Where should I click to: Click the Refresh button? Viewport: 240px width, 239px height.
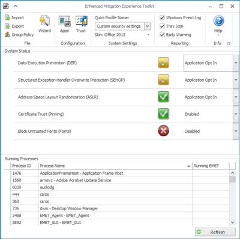[215, 232]
